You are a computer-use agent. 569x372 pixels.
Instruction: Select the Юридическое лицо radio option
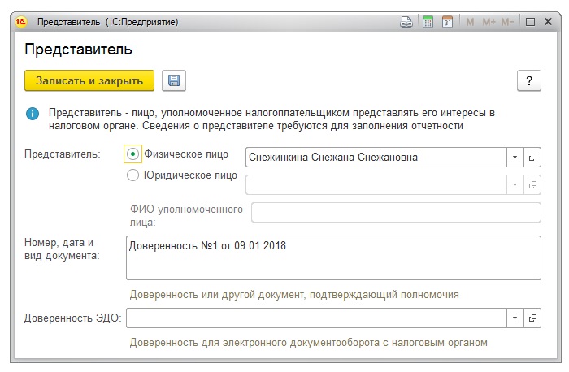[133, 175]
